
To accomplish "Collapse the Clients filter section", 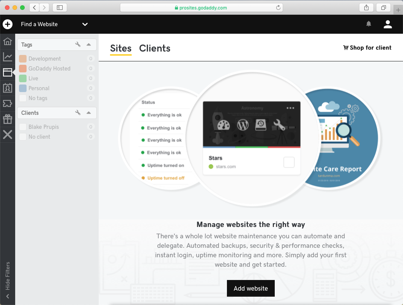I will 88,113.
